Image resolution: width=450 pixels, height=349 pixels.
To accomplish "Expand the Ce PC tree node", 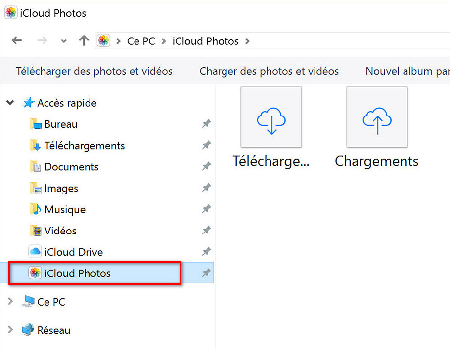I will tap(10, 302).
